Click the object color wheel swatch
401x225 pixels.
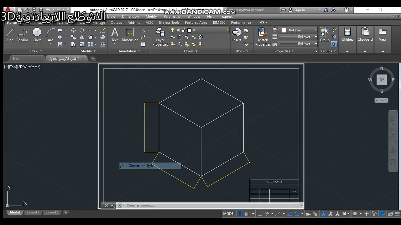pos(275,30)
